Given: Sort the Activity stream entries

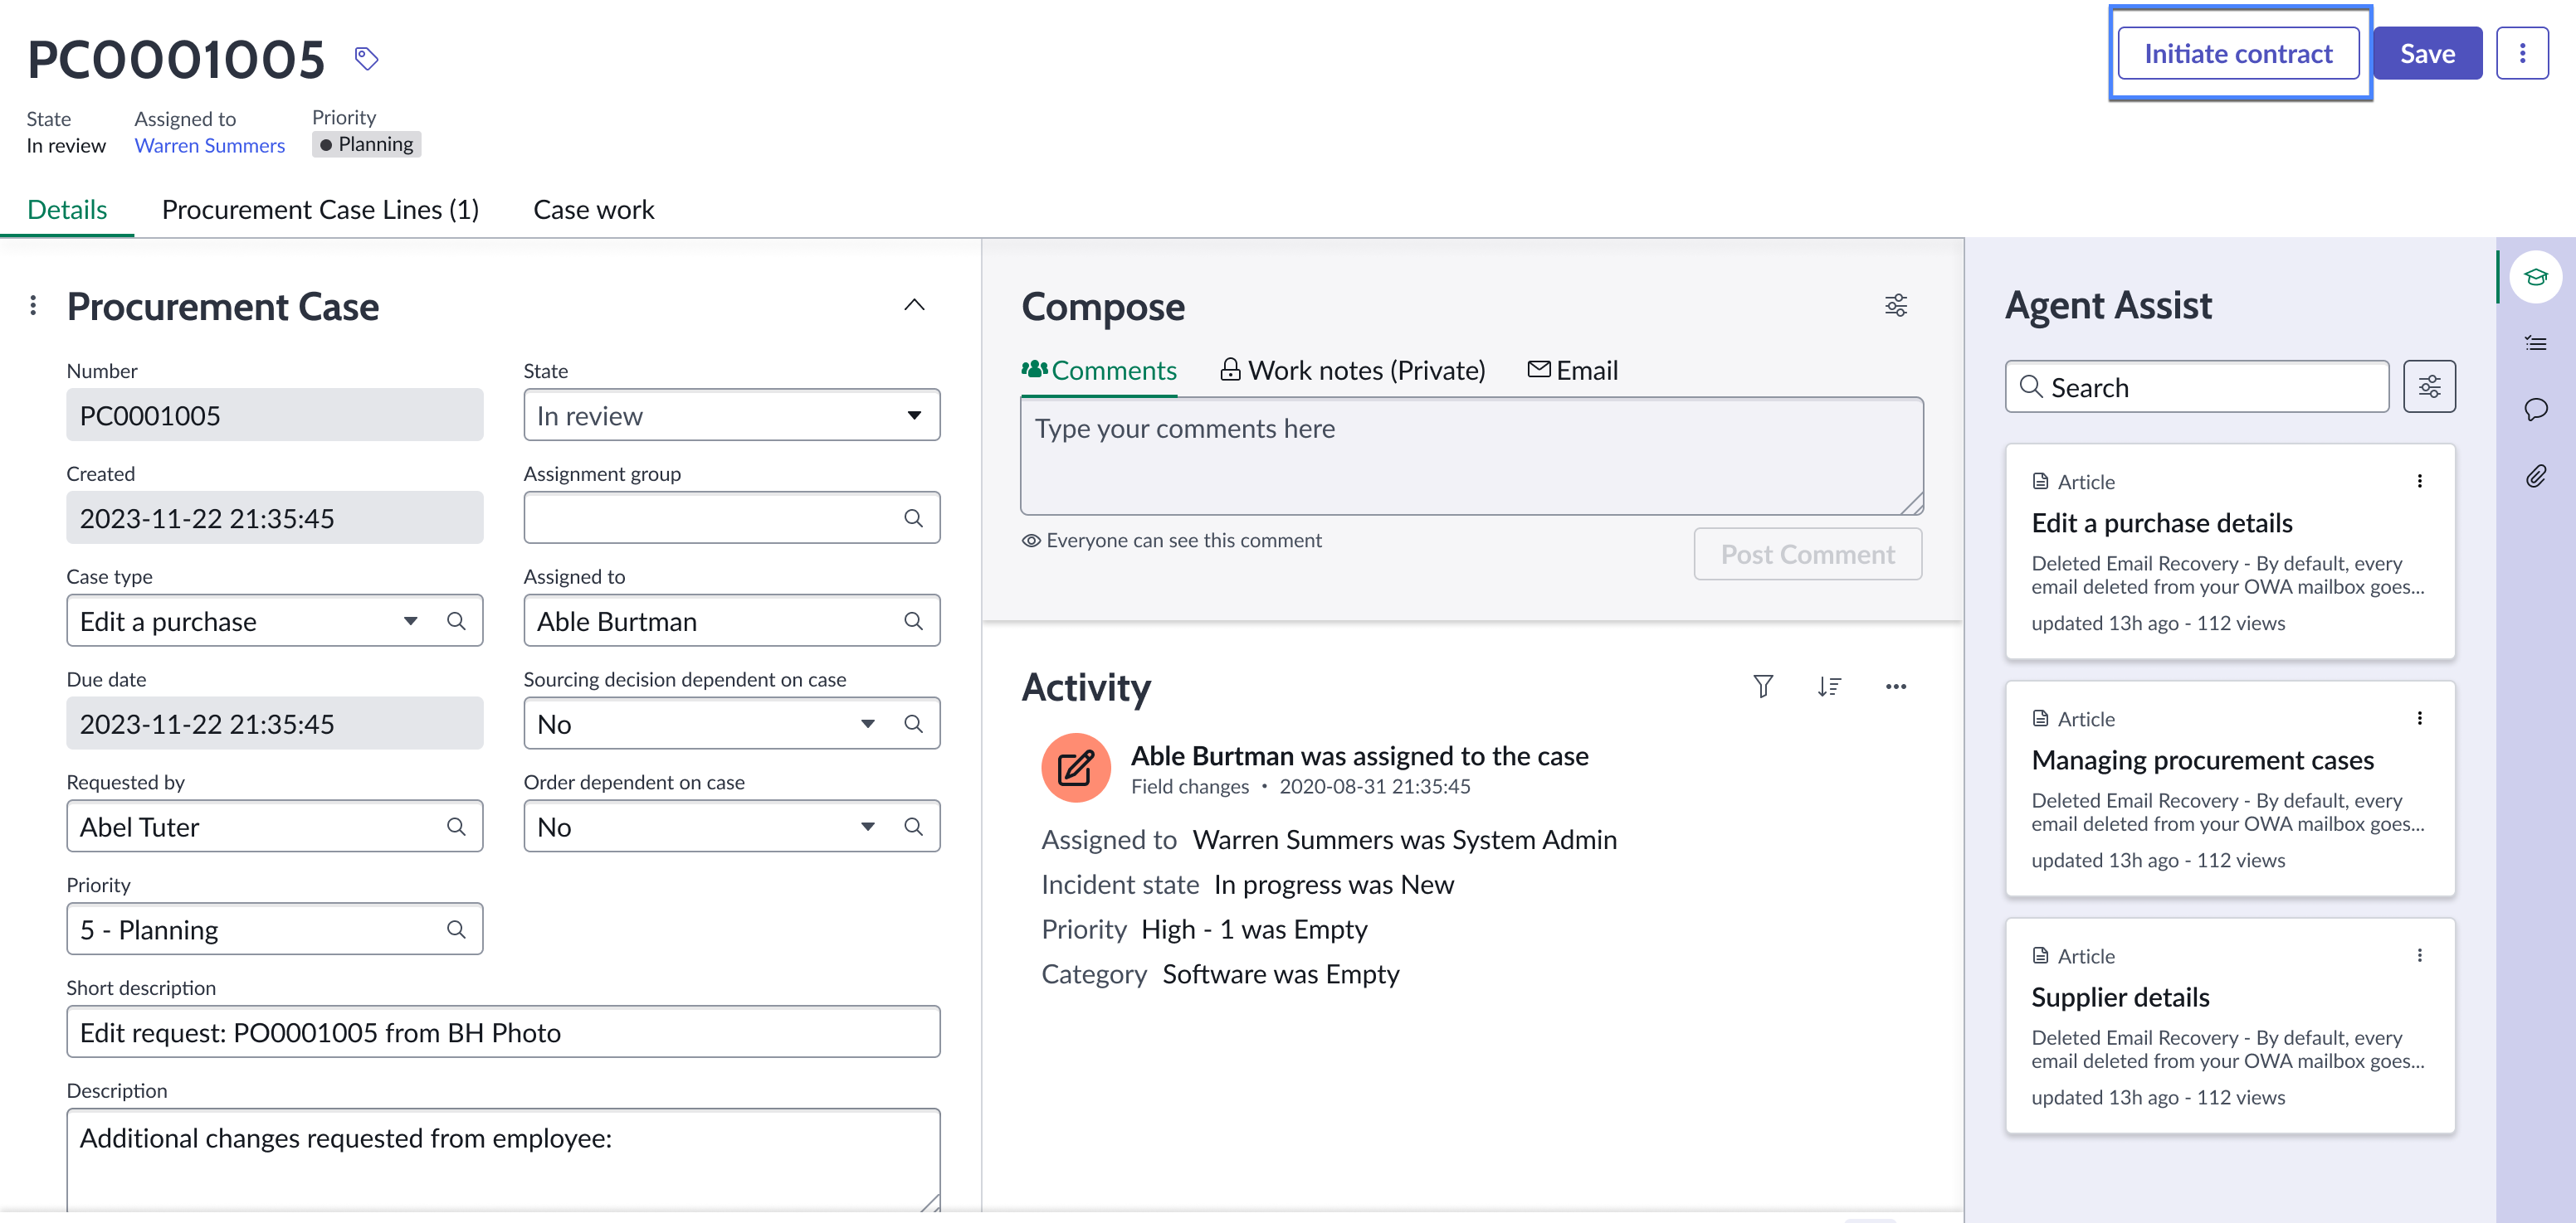Looking at the screenshot, I should coord(1829,686).
